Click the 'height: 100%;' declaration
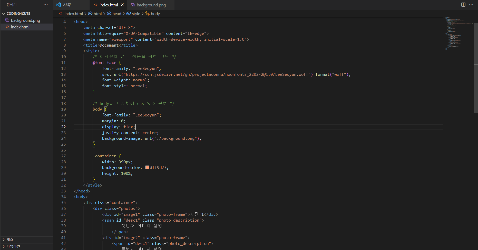 [x=117, y=173]
